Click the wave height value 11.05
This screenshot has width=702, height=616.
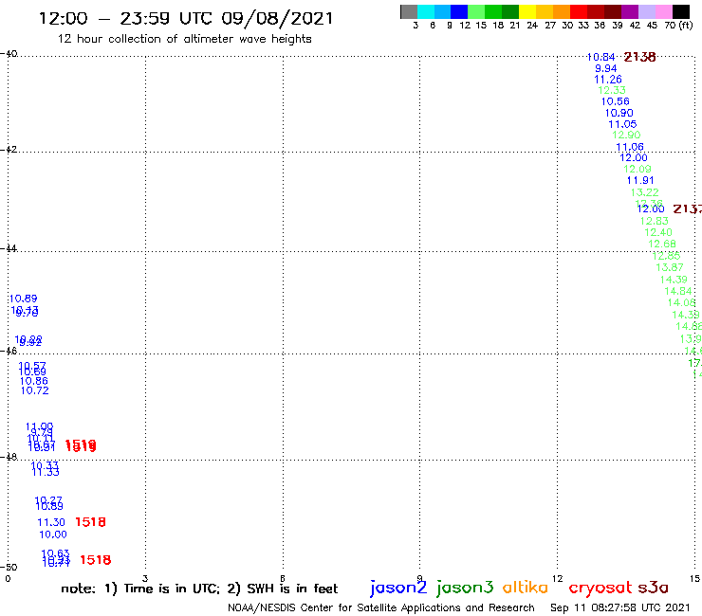click(x=622, y=124)
